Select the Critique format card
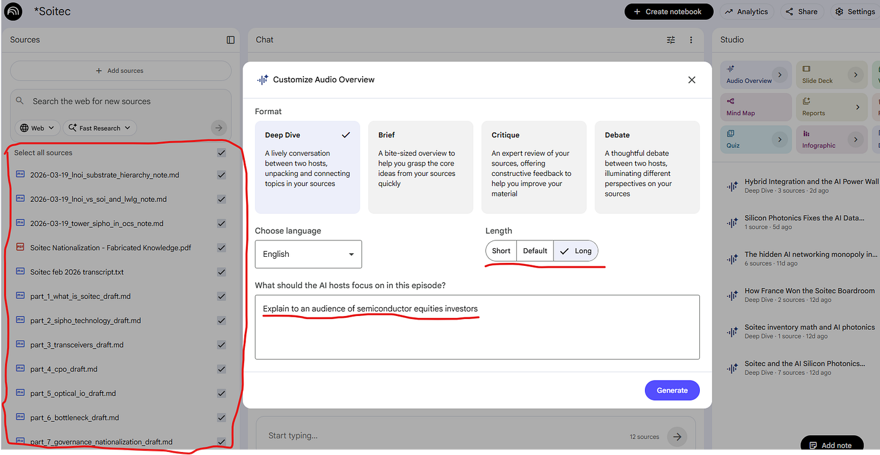The image size is (880, 455). pos(534,167)
